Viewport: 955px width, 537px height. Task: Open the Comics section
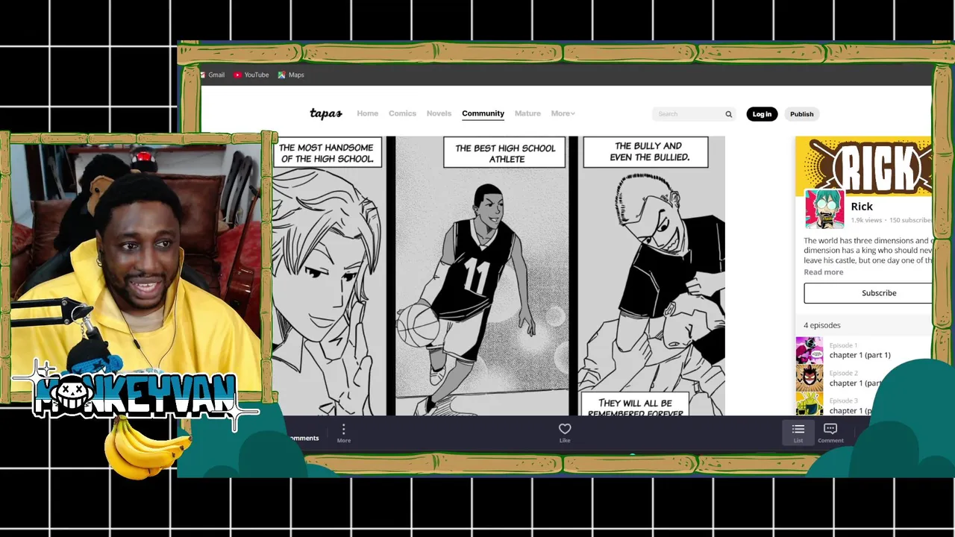(x=402, y=113)
